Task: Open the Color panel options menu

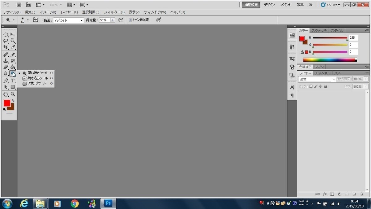Action: click(x=366, y=30)
